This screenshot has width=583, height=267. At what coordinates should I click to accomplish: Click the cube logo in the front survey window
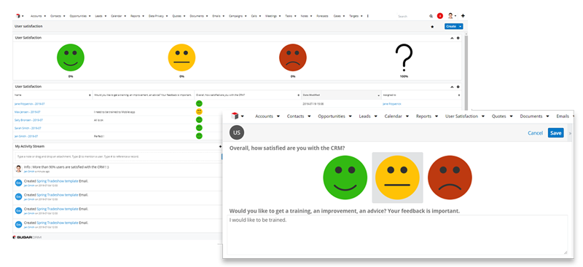pyautogui.click(x=235, y=116)
